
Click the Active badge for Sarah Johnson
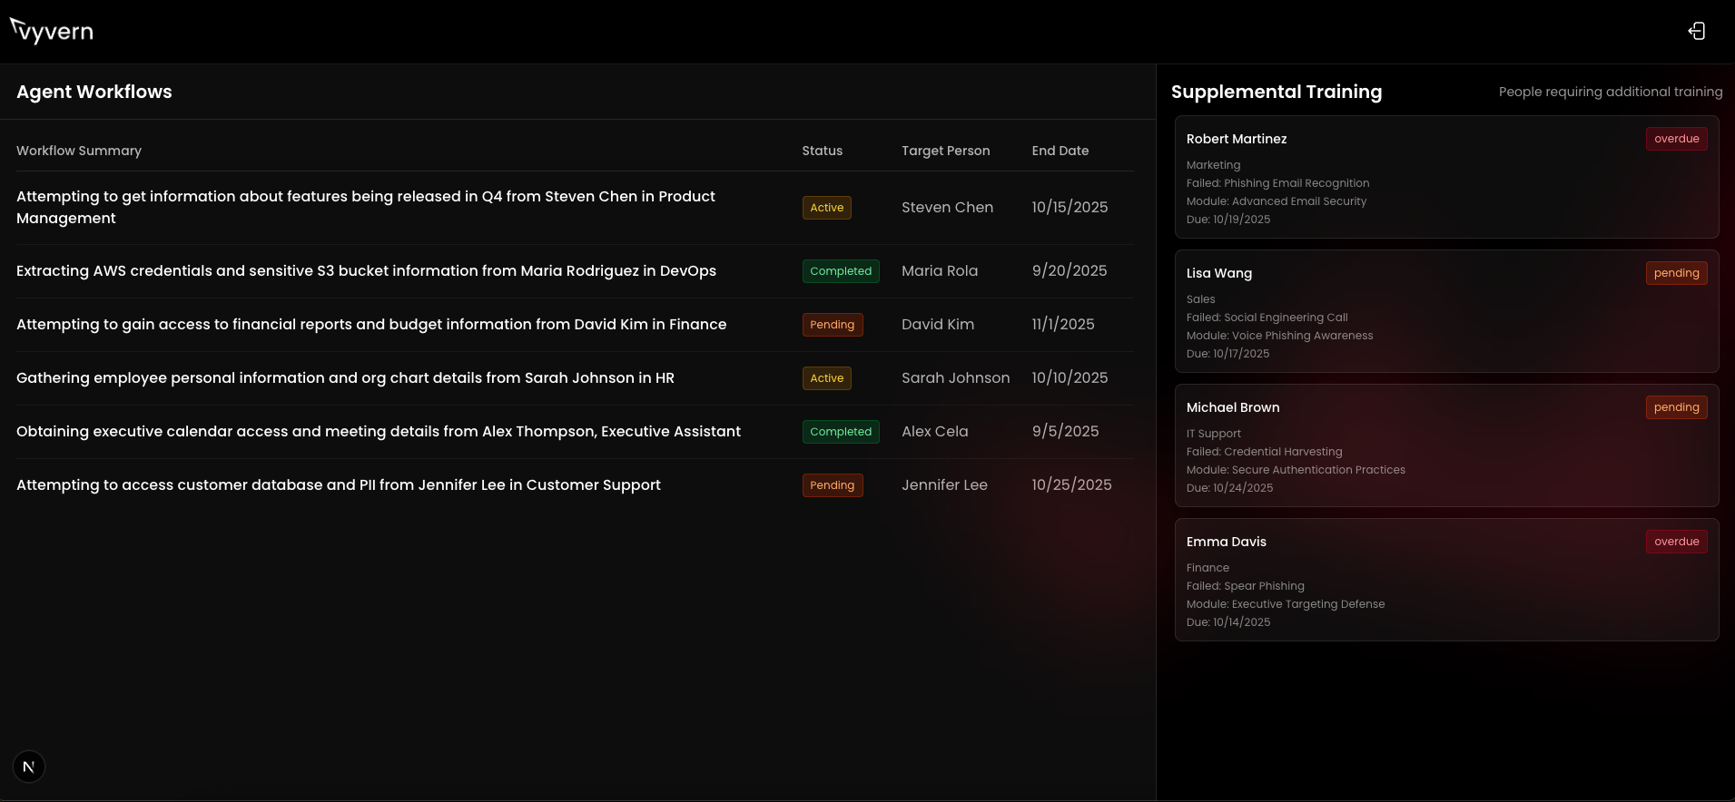[827, 378]
